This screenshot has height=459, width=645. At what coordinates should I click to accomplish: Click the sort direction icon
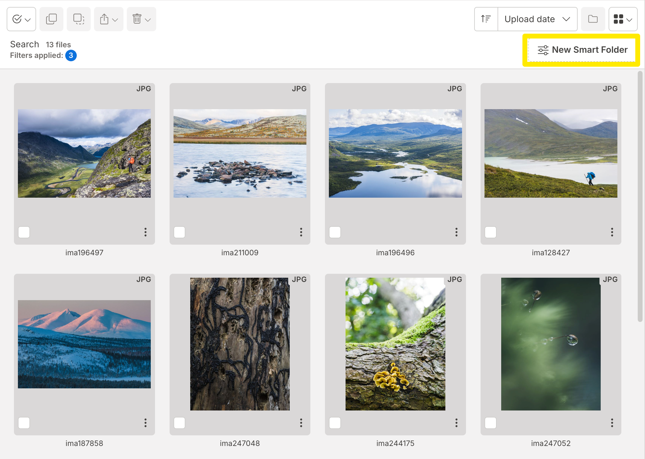(x=486, y=19)
